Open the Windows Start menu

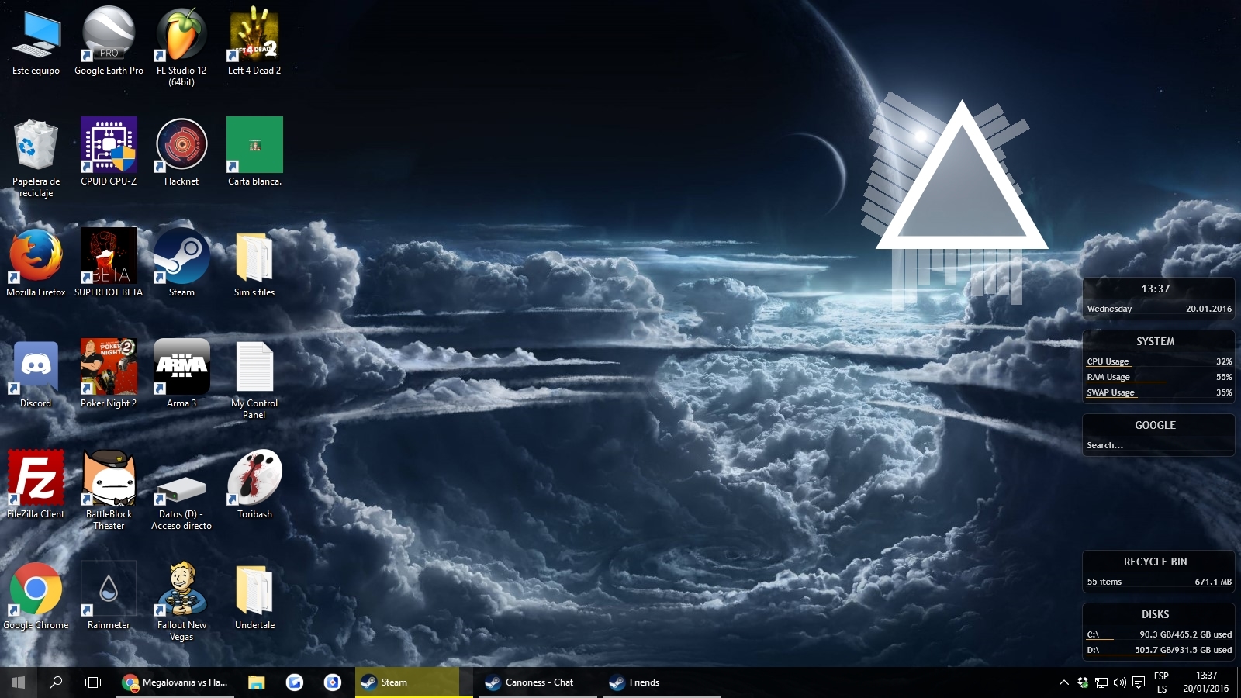[19, 682]
